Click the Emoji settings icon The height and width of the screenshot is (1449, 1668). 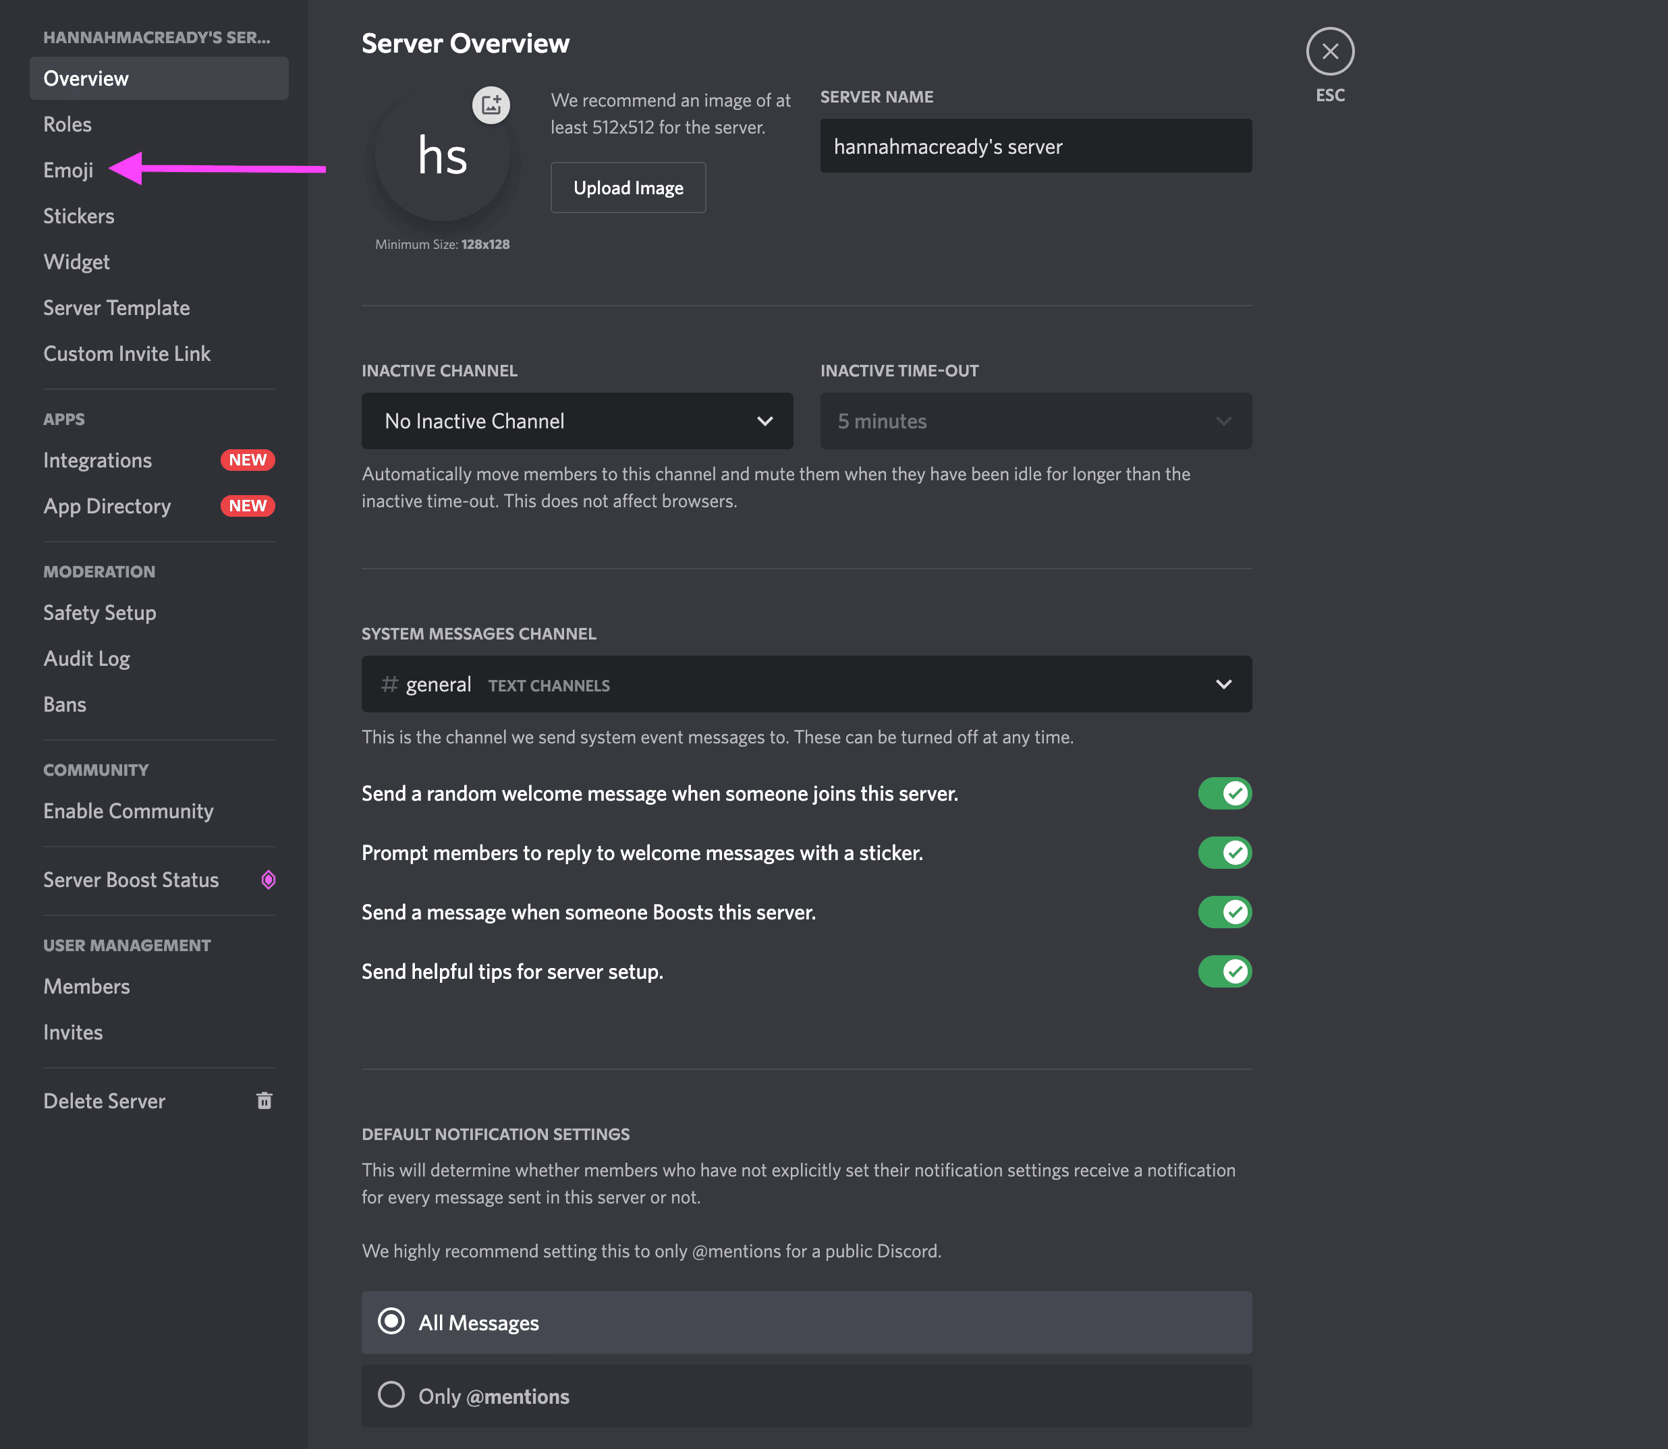click(x=67, y=169)
